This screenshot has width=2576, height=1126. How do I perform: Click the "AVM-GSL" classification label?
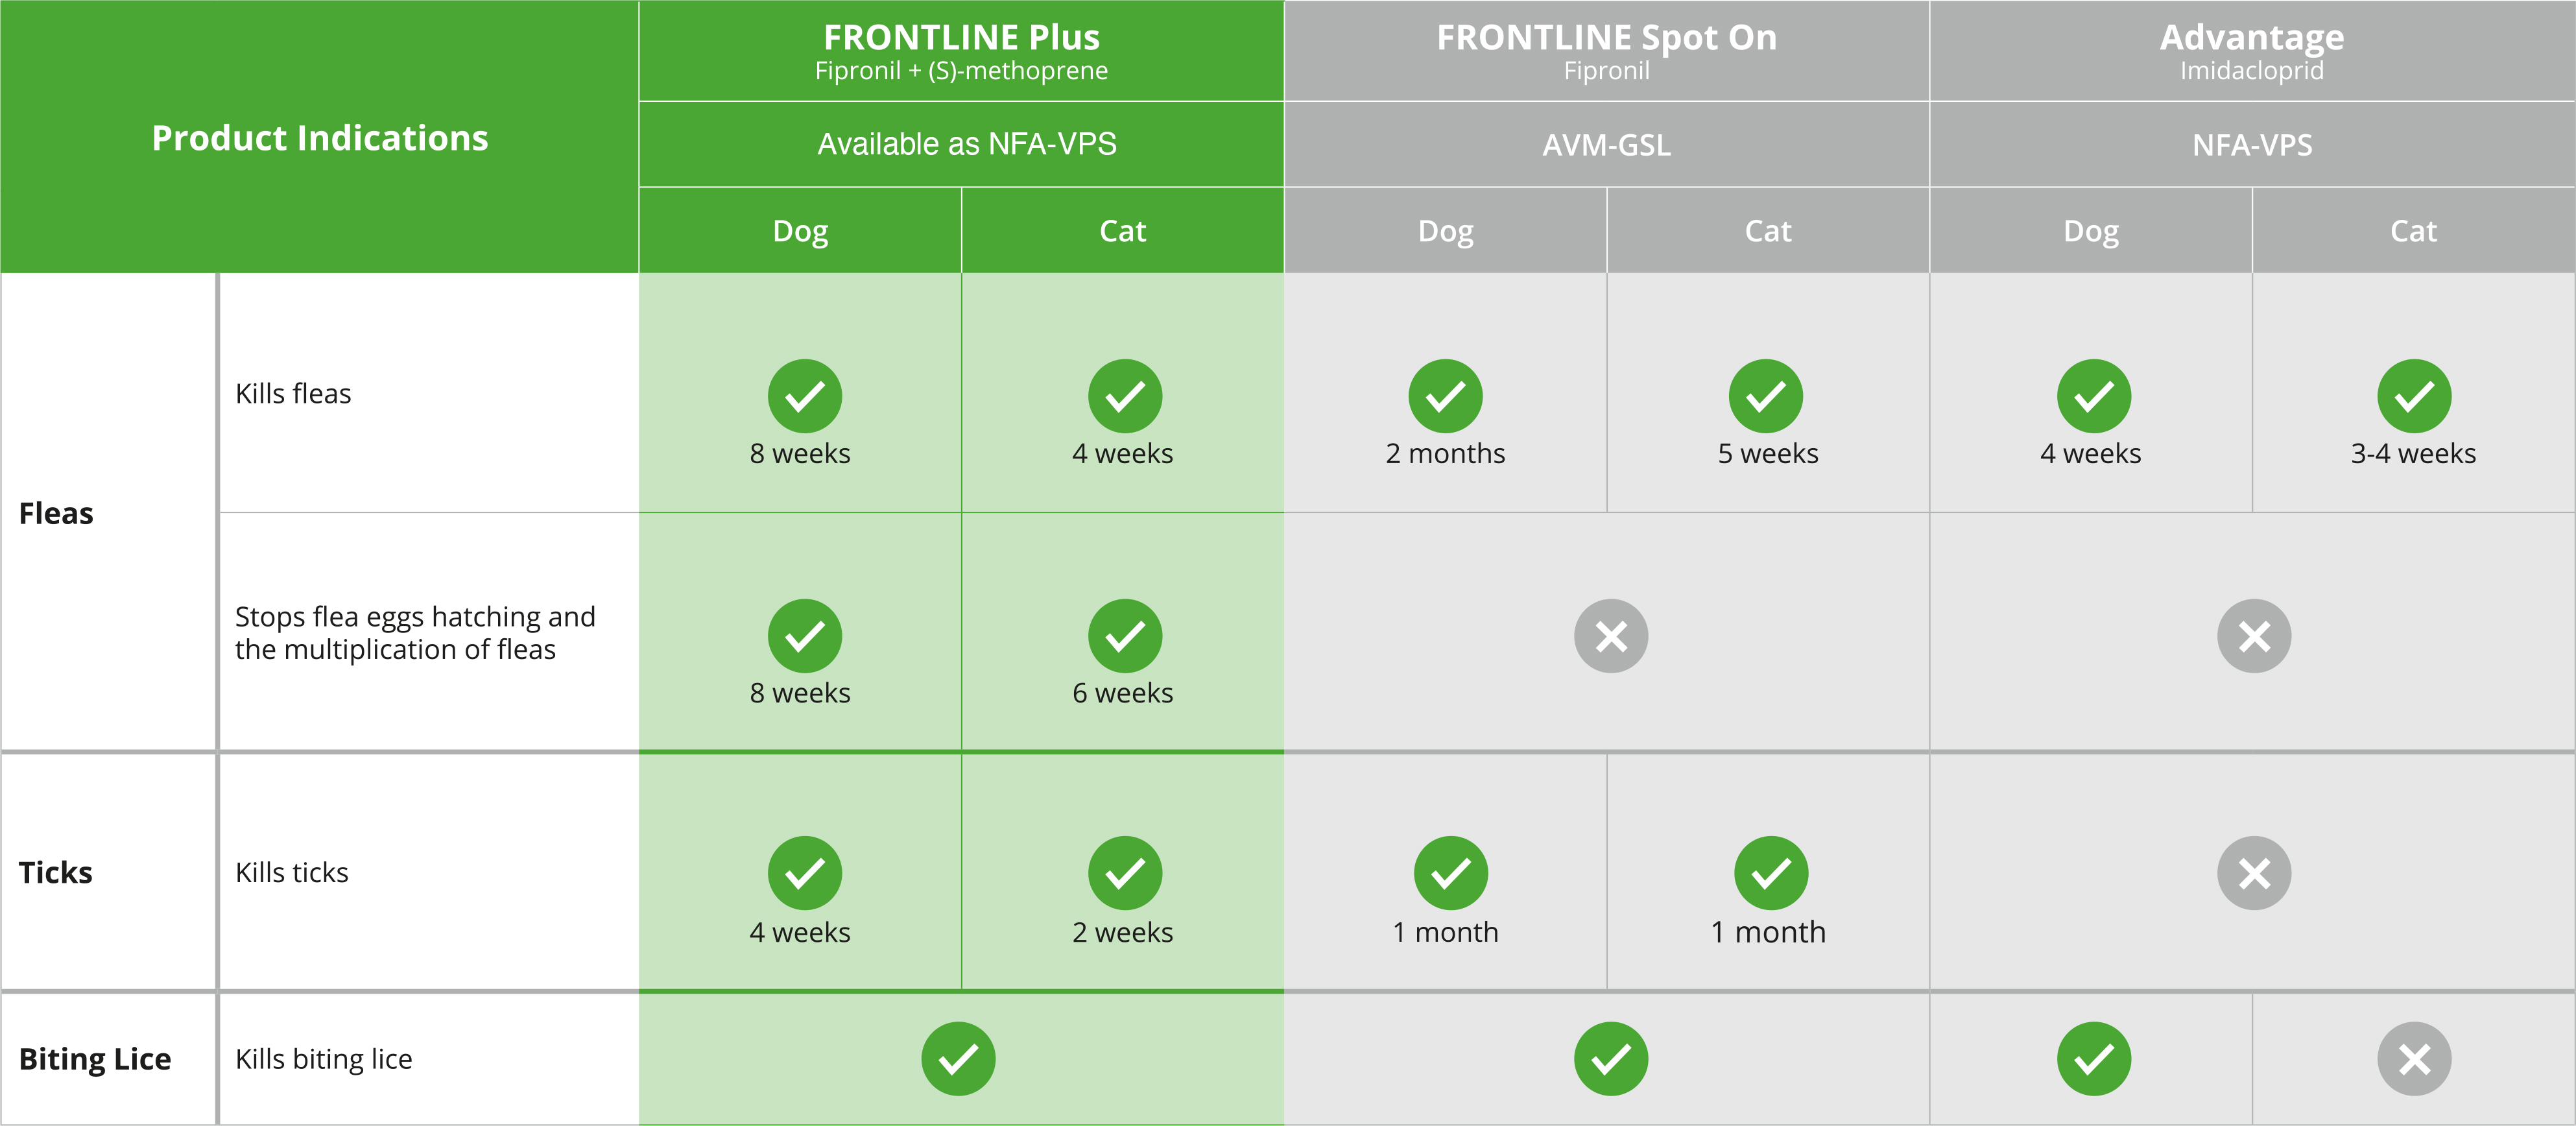click(x=1606, y=145)
